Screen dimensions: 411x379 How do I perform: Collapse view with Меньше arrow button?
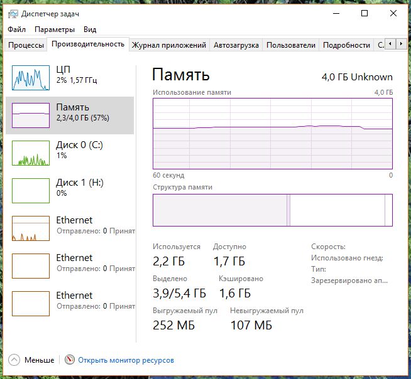[14, 360]
